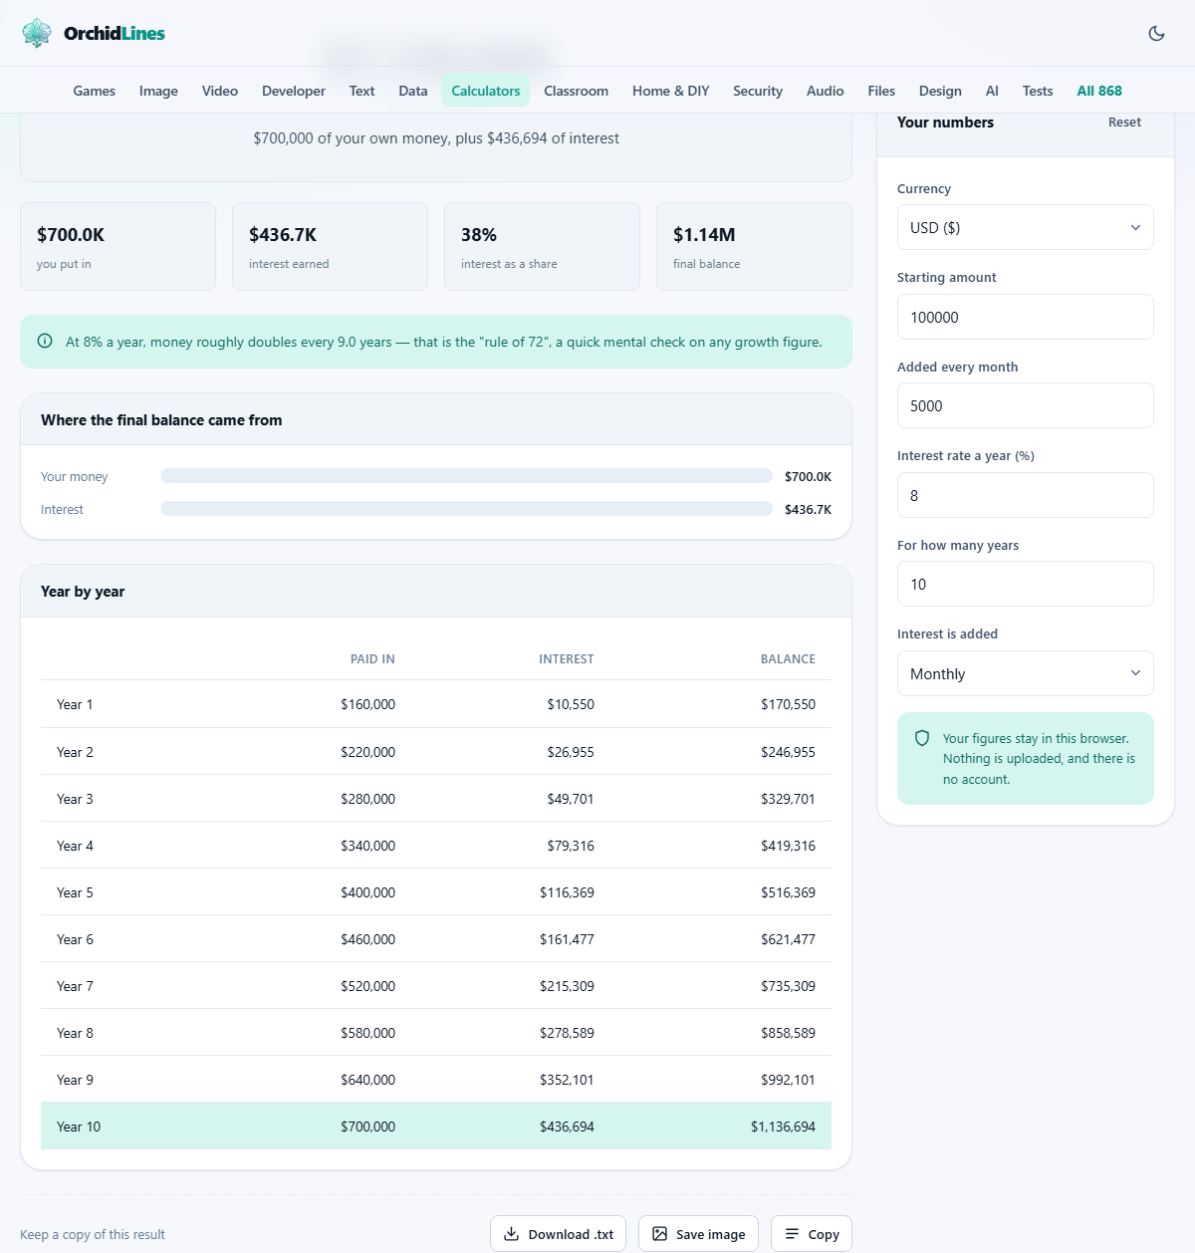
Task: Open the Games category
Action: click(x=94, y=91)
